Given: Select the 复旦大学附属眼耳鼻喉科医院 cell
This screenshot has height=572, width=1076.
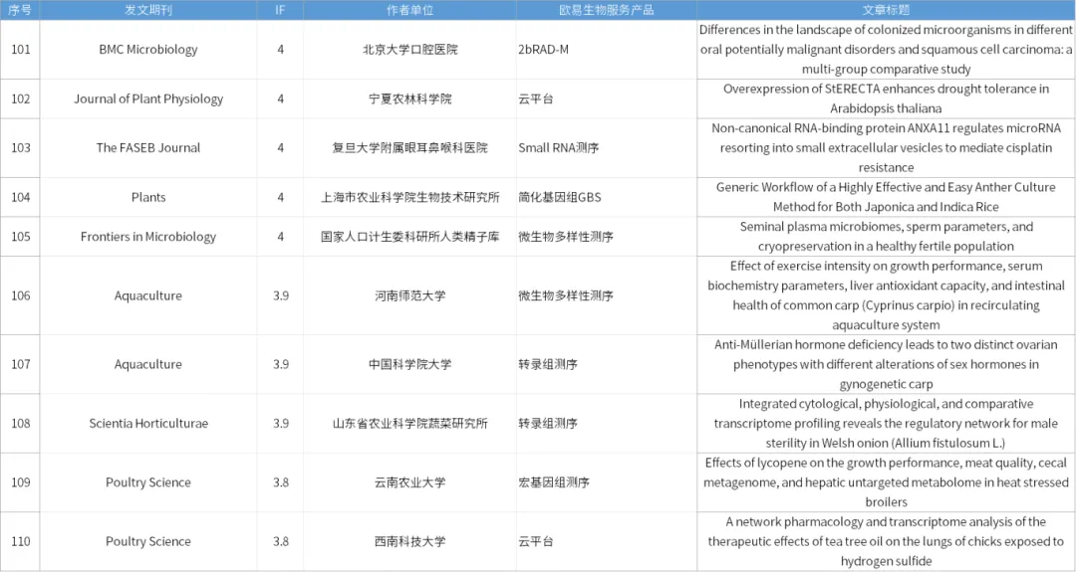Looking at the screenshot, I should (409, 148).
